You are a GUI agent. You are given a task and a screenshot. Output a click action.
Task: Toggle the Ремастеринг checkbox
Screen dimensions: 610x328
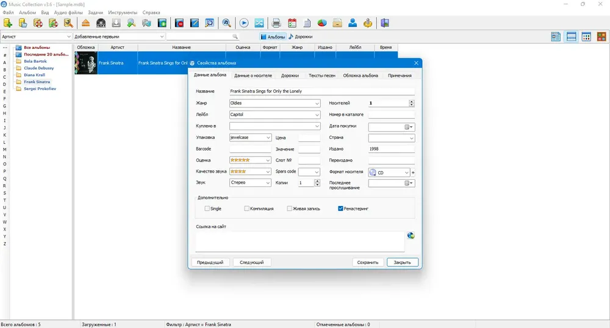[x=340, y=209]
